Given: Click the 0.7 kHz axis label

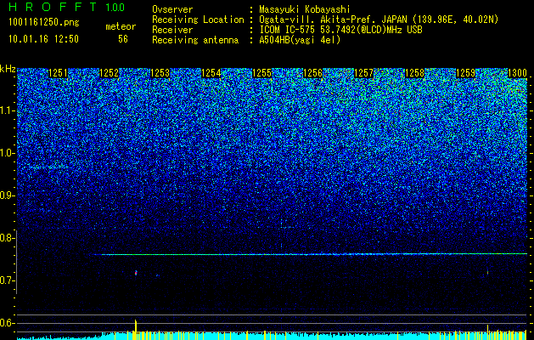Looking at the screenshot, I should (x=6, y=280).
